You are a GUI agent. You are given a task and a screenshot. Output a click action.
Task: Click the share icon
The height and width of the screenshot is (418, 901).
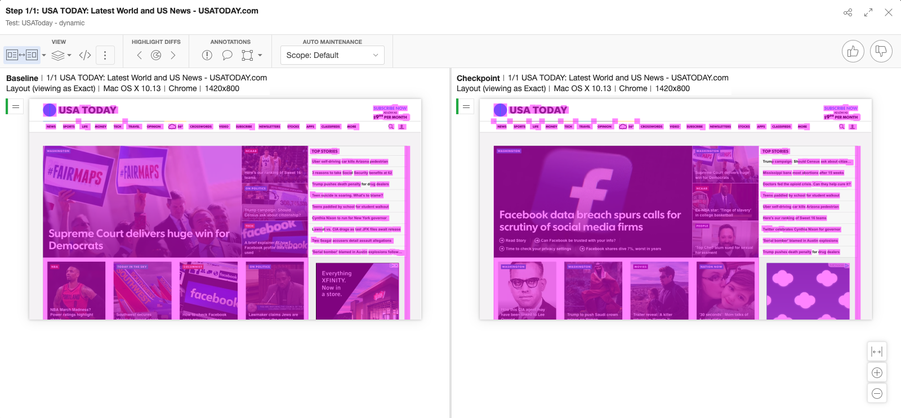[848, 12]
